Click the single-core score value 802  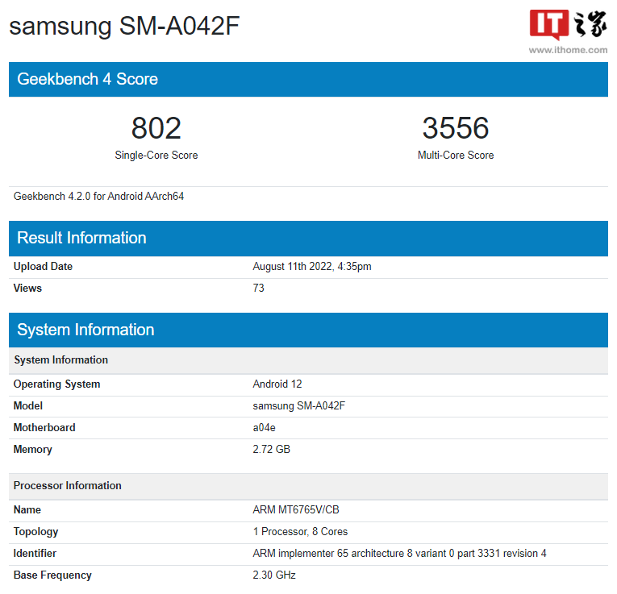tap(156, 128)
